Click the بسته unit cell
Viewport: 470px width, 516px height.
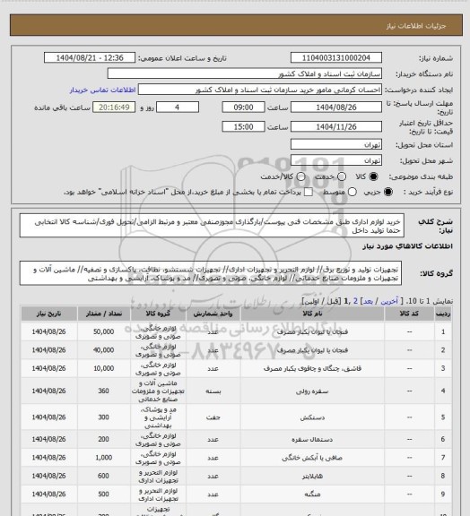click(x=213, y=391)
